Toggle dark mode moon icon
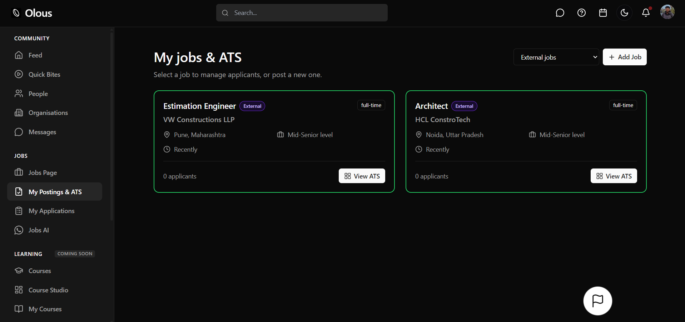 624,13
